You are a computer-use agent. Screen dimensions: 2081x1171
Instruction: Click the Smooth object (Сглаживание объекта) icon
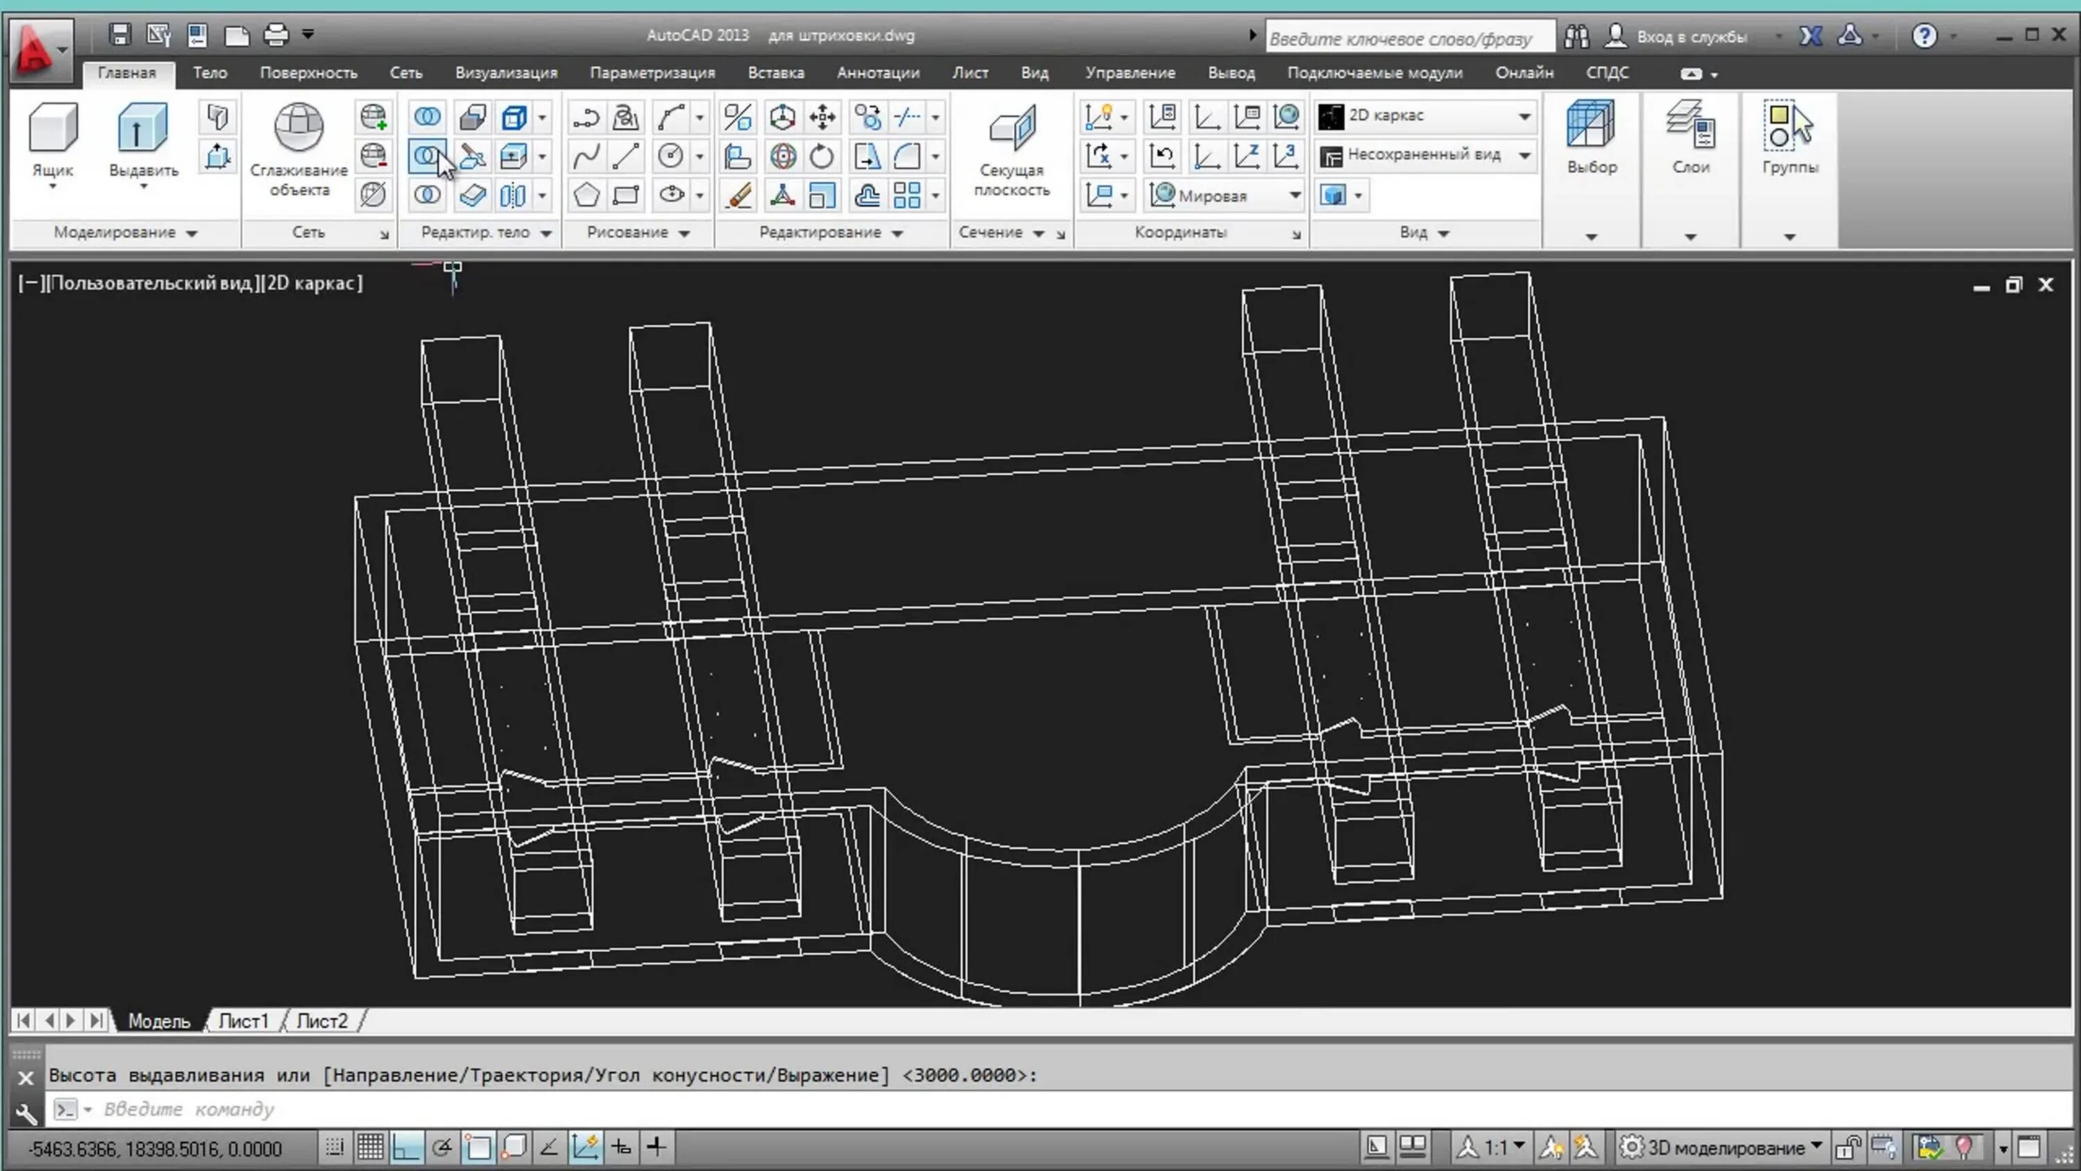point(298,129)
